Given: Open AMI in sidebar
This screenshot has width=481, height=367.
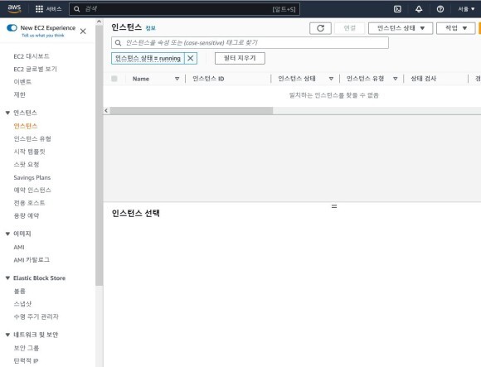Looking at the screenshot, I should (x=19, y=247).
